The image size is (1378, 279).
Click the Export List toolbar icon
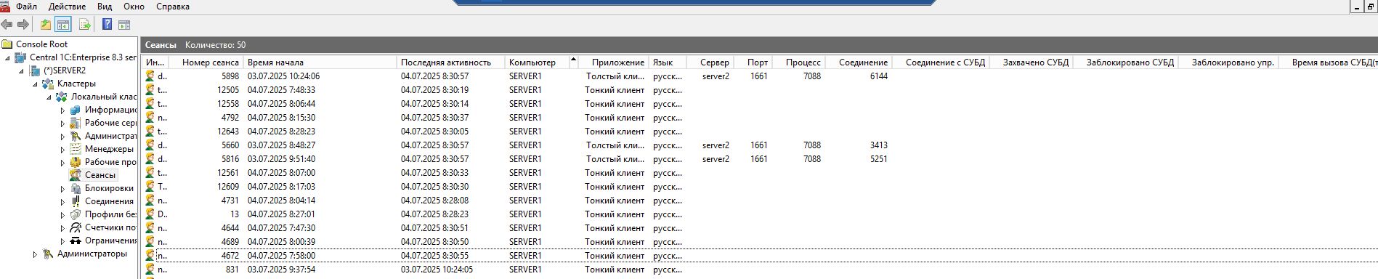pyautogui.click(x=84, y=25)
